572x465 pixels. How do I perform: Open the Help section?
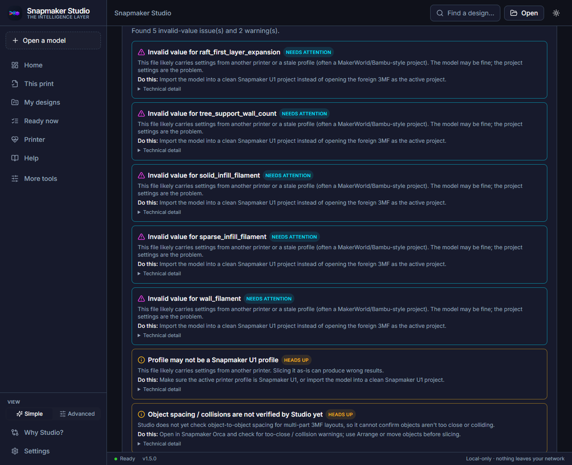[53, 158]
